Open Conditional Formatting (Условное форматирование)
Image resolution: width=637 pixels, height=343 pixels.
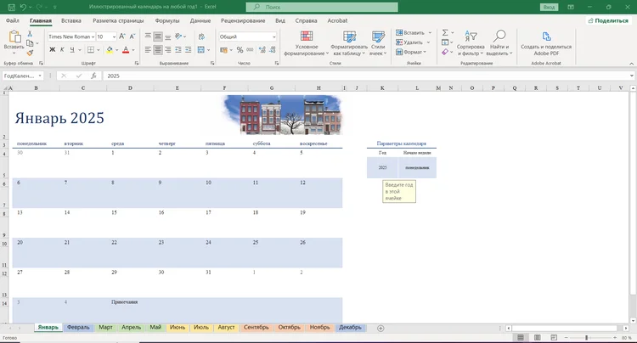pyautogui.click(x=307, y=43)
